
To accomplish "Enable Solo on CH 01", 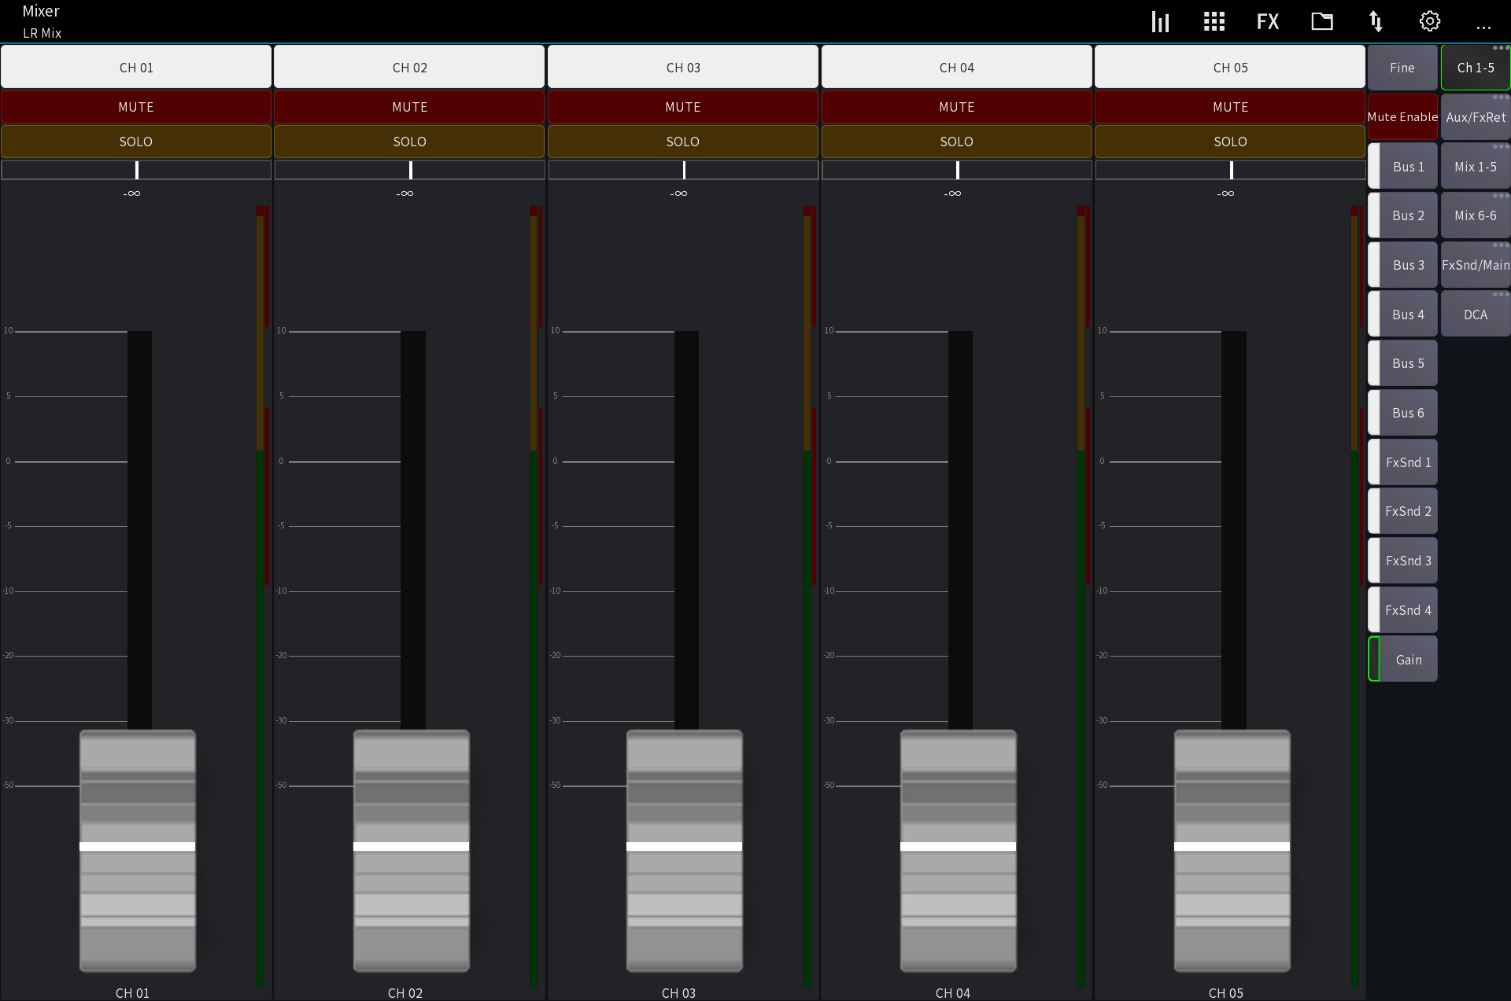I will coord(135,142).
